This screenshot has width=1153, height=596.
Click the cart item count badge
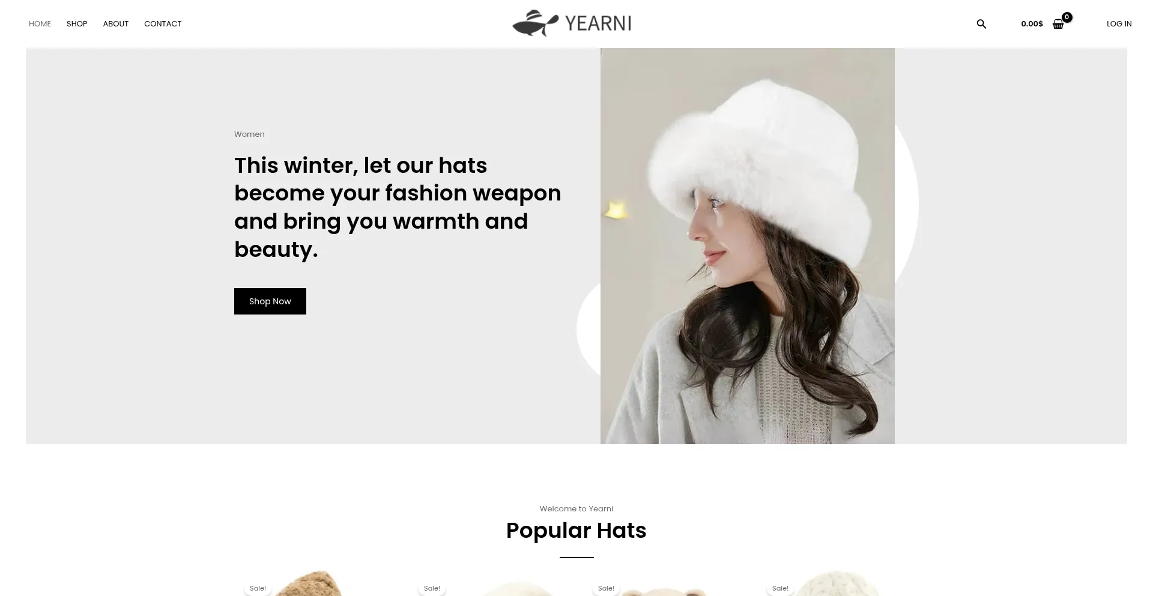(x=1067, y=17)
